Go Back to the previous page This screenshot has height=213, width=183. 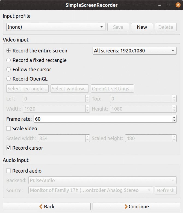(x=46, y=207)
